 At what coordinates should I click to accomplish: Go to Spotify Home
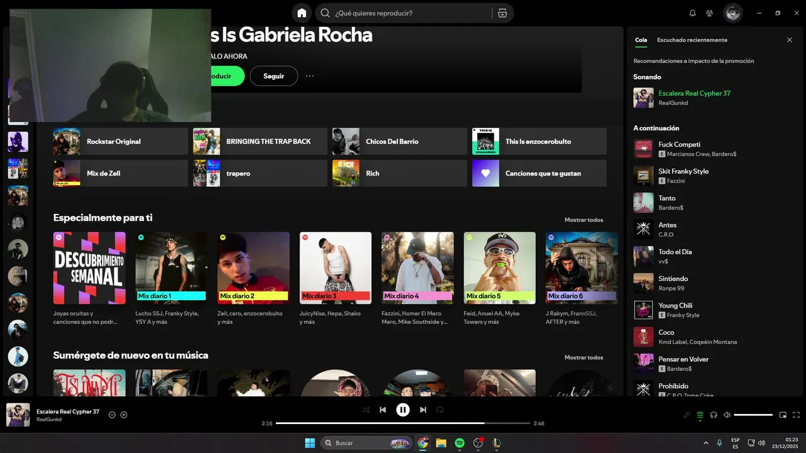pyautogui.click(x=302, y=13)
